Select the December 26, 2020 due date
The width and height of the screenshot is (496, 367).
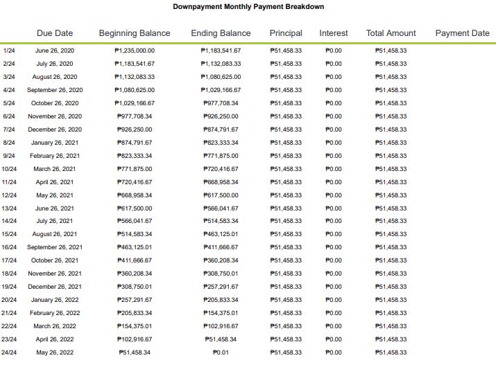(x=55, y=129)
